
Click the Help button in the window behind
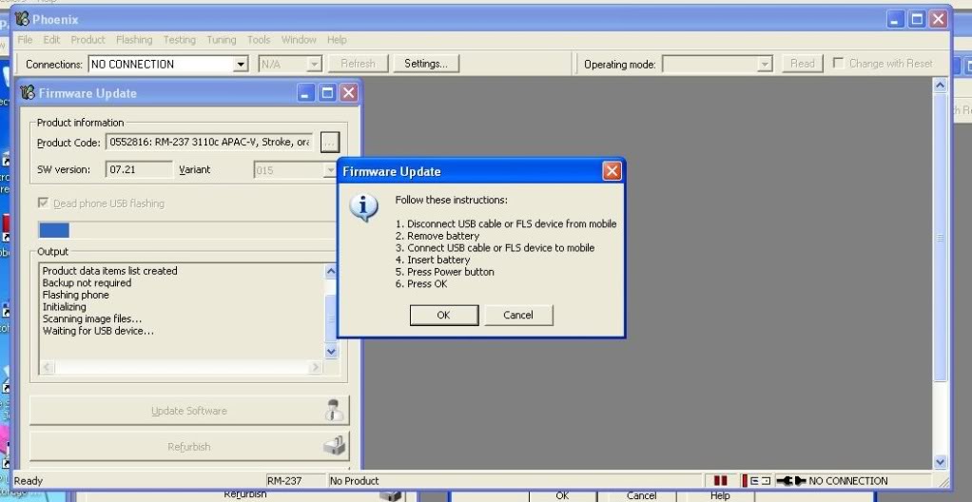click(720, 495)
